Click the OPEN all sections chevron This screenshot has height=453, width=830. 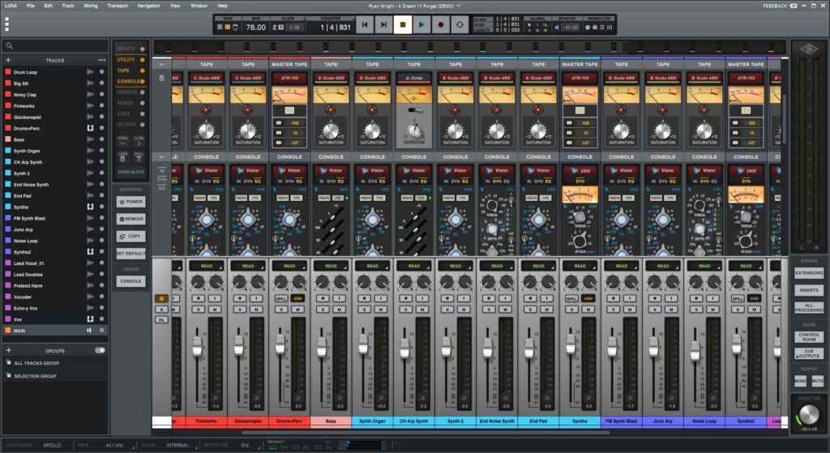click(x=123, y=143)
